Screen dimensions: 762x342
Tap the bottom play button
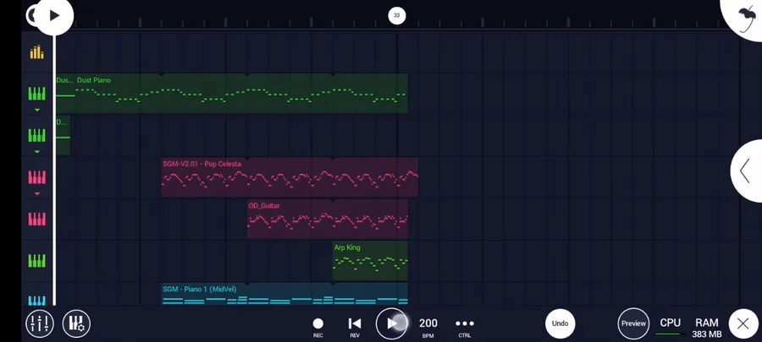coord(392,323)
